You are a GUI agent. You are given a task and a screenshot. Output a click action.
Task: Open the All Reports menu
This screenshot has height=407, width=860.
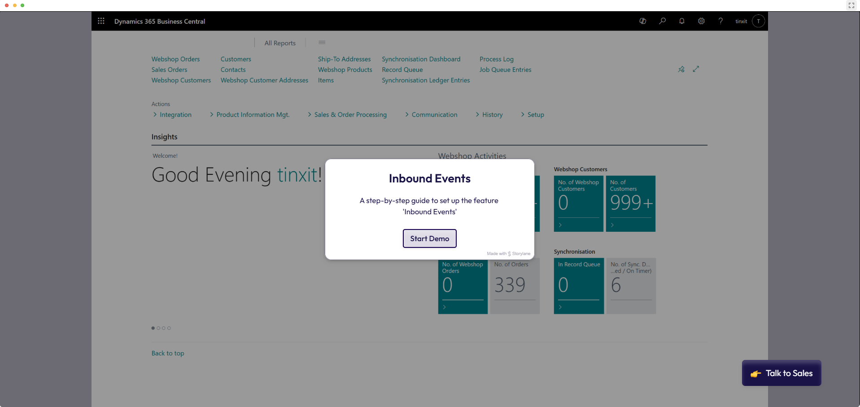click(280, 43)
